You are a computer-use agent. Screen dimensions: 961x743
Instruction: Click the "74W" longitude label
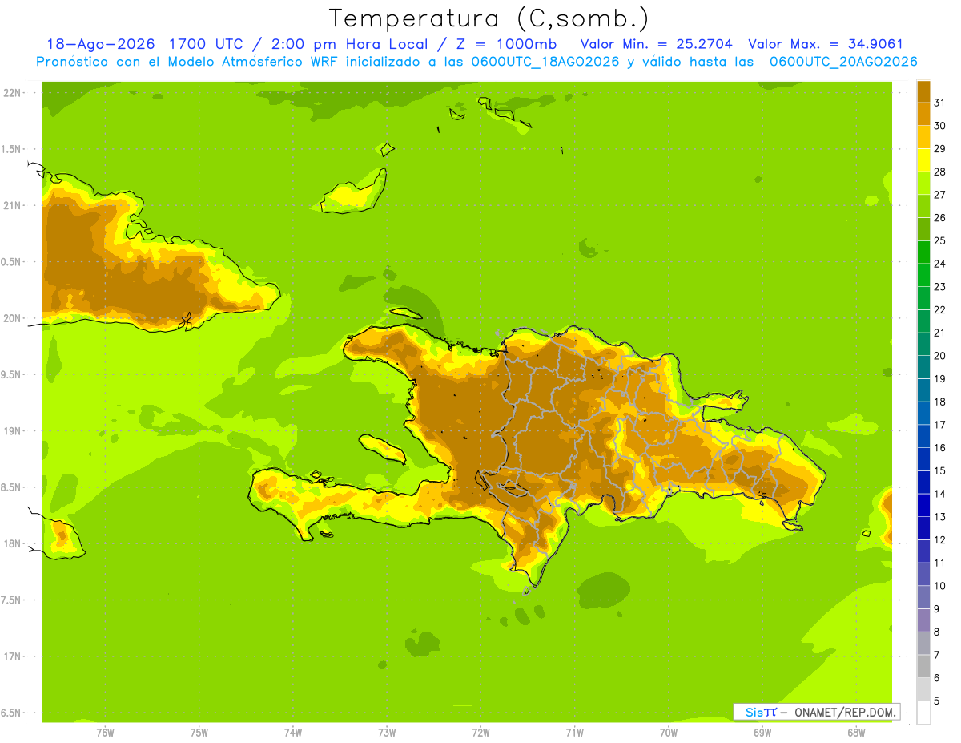click(293, 733)
